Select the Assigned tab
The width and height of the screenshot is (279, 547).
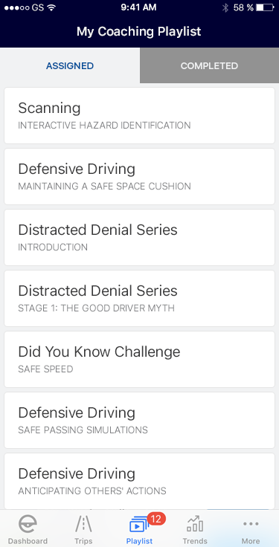pos(70,65)
